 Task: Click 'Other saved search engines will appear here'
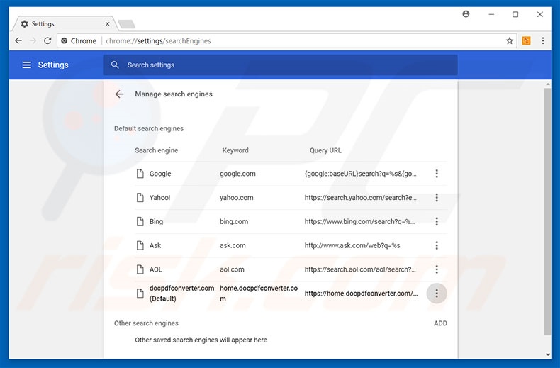pos(201,340)
